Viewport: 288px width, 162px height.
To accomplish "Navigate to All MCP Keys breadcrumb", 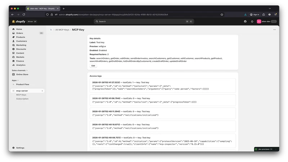I will (x=62, y=30).
